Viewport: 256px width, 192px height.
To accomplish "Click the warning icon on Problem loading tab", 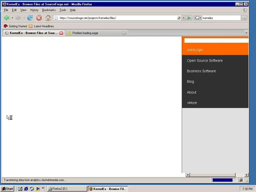I will pos(69,33).
